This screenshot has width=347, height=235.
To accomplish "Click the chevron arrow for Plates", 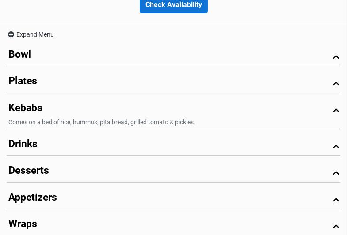I will tap(336, 83).
